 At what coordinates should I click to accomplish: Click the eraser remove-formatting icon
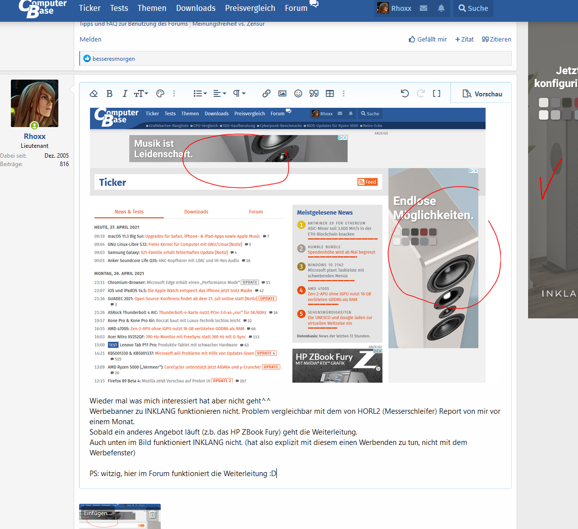pyautogui.click(x=93, y=93)
